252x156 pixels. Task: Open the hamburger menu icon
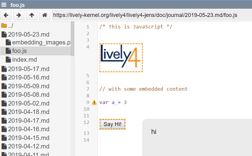(x=4, y=4)
